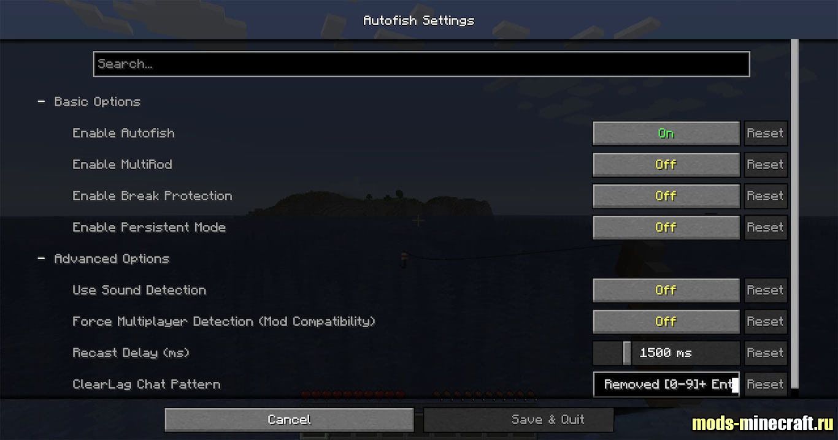Reset the Use Sound Detection option
This screenshot has width=838, height=440.
766,290
